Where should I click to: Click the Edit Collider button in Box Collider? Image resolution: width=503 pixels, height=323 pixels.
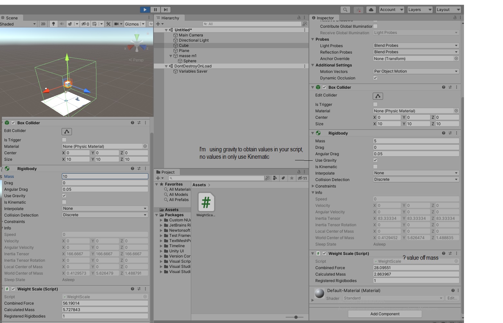(x=378, y=96)
